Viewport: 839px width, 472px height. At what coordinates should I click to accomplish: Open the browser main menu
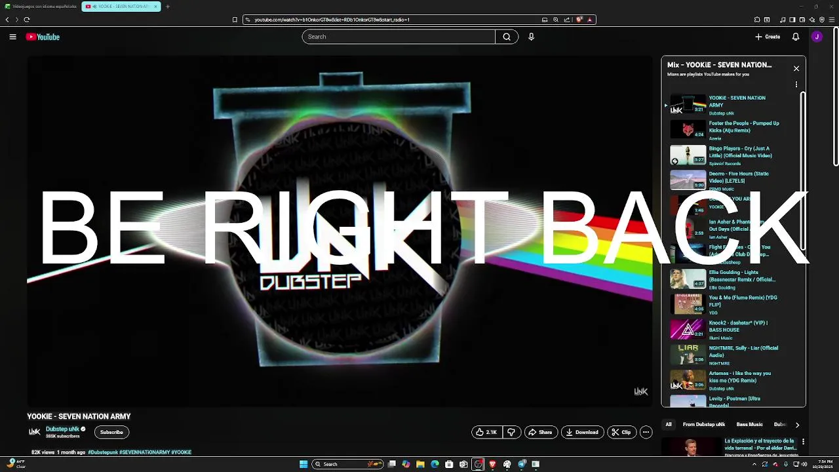[x=832, y=20]
